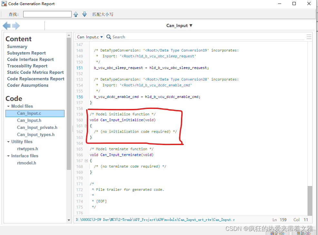This screenshot has width=318, height=235.
Task: Select Can_Input_types.h file
Action: [36, 135]
